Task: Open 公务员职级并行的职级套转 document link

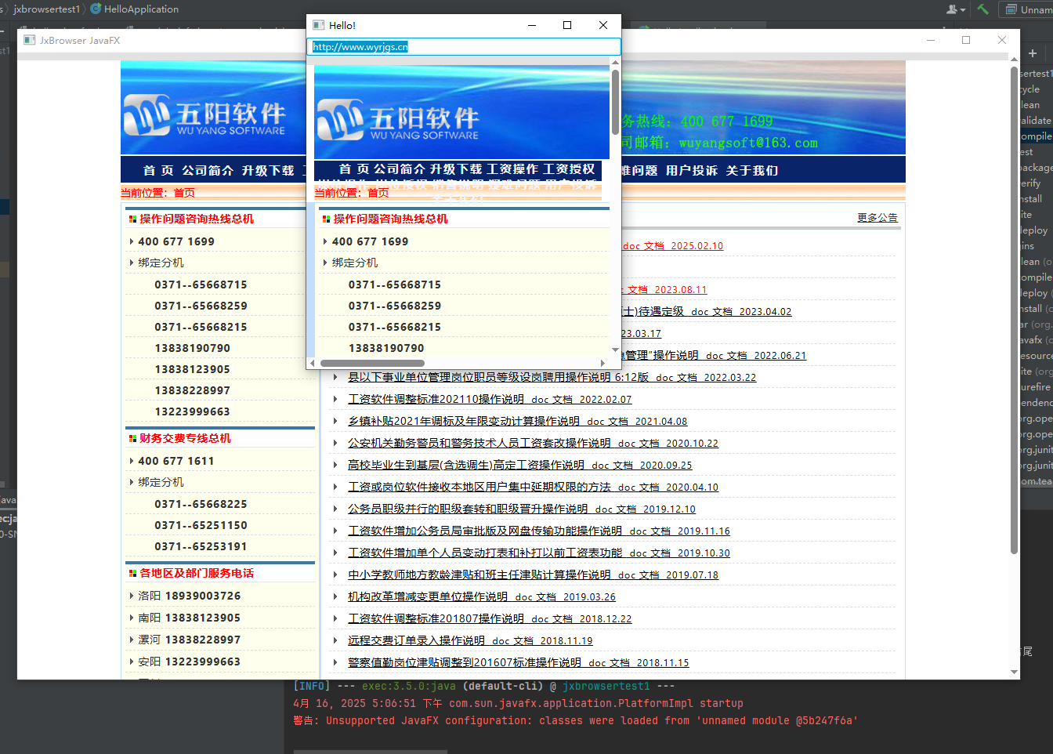Action: (522, 509)
